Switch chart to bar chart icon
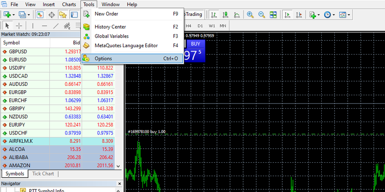The width and height of the screenshot is (385, 192). click(214, 15)
